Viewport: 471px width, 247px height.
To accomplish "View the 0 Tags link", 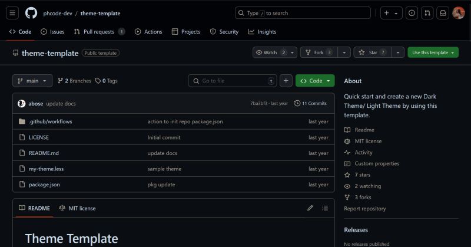I will pyautogui.click(x=107, y=81).
